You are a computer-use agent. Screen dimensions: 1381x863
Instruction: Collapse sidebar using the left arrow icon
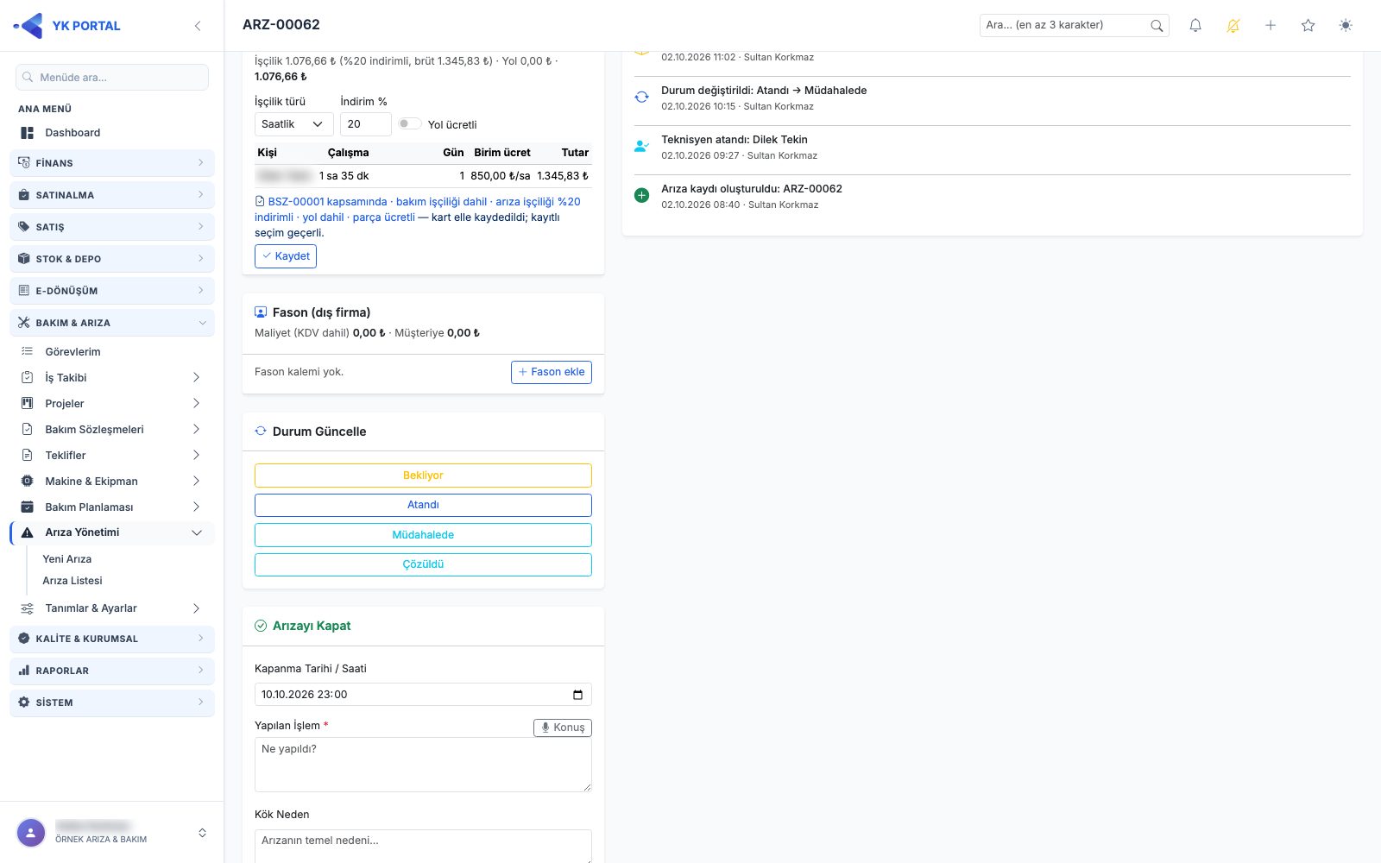tap(198, 26)
